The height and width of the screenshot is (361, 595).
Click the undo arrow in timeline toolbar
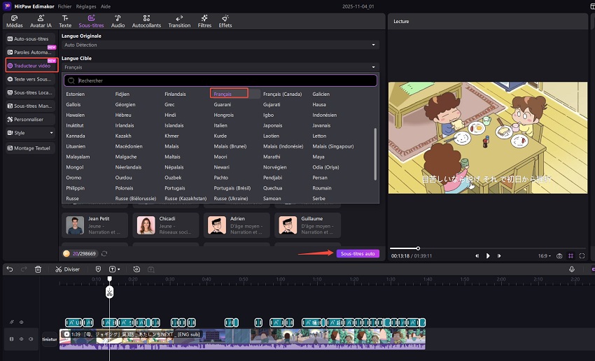(10, 269)
